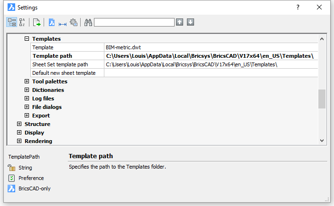This screenshot has width=334, height=206.
Task: Jump to Program options gear icon
Action: pos(74,22)
